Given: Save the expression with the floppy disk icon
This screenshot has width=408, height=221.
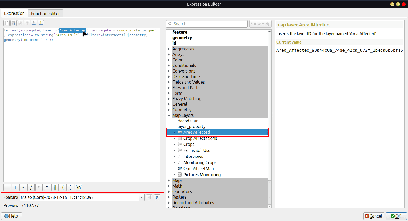Looking at the screenshot, I should (x=13, y=23).
